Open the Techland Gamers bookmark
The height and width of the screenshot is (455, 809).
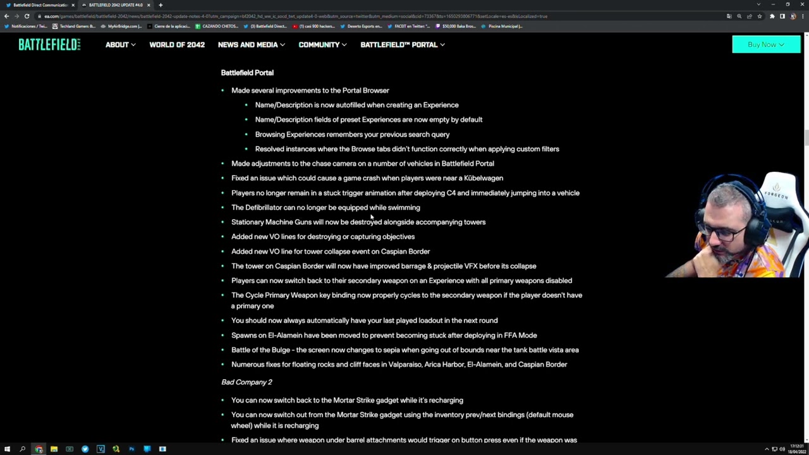(74, 26)
